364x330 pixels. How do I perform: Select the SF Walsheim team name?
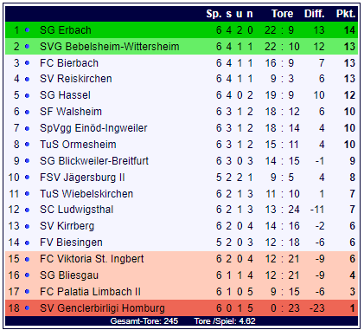pos(71,112)
